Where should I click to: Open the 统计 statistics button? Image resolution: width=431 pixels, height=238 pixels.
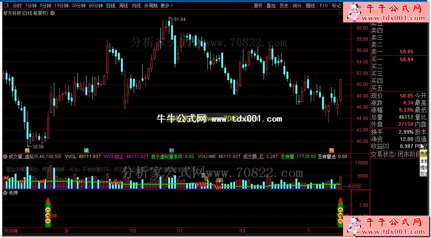tap(297, 6)
